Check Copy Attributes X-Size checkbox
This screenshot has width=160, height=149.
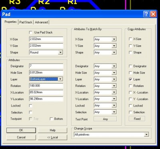(x=130, y=39)
